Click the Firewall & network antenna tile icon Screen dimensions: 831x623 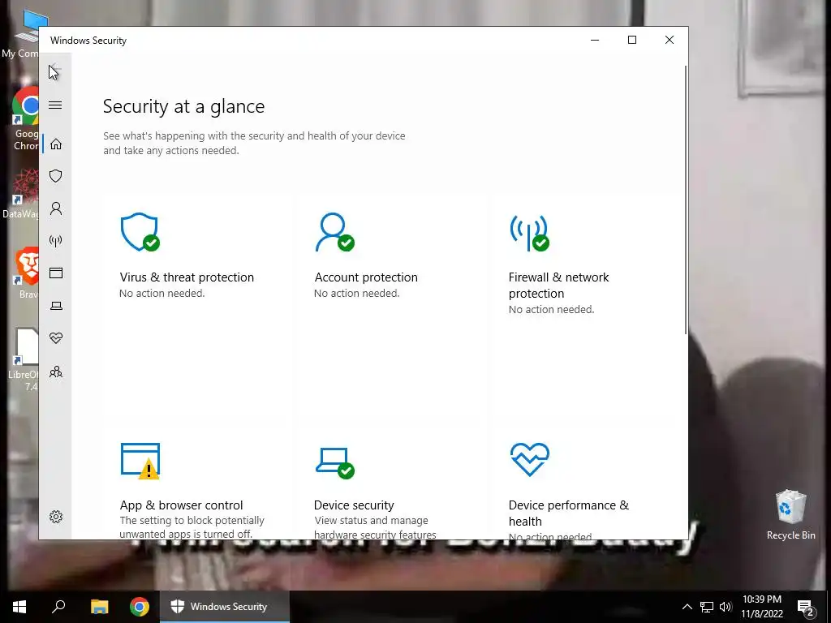coord(529,233)
